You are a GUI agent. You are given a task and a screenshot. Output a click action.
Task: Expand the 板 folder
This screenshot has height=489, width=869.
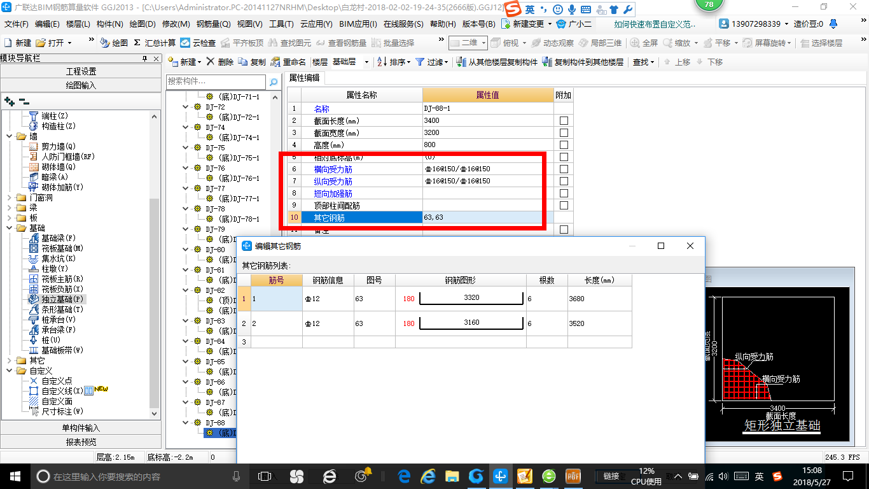coord(9,218)
